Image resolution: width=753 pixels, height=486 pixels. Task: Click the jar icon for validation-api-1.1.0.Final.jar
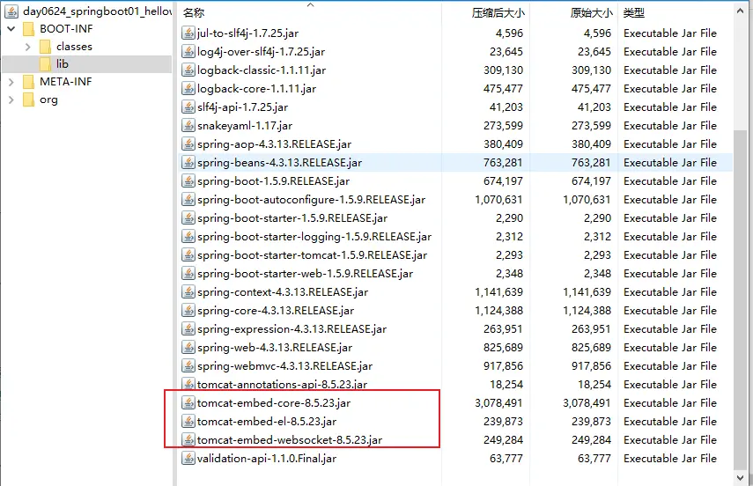(188, 459)
